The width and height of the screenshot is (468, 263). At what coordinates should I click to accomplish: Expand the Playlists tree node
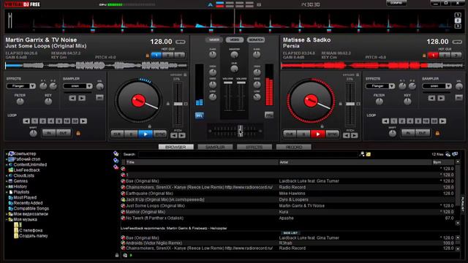click(7, 192)
